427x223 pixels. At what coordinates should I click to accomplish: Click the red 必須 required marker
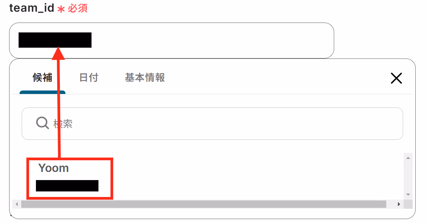tap(78, 8)
